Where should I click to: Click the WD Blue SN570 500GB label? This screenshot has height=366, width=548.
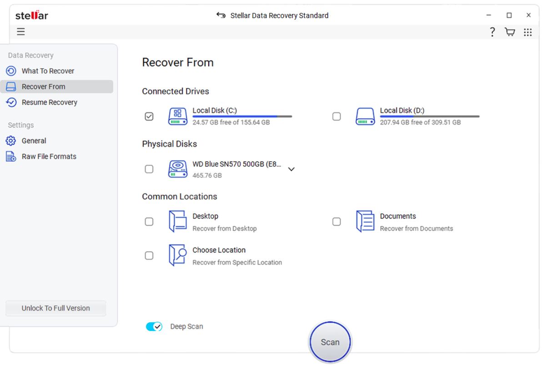[x=236, y=164]
